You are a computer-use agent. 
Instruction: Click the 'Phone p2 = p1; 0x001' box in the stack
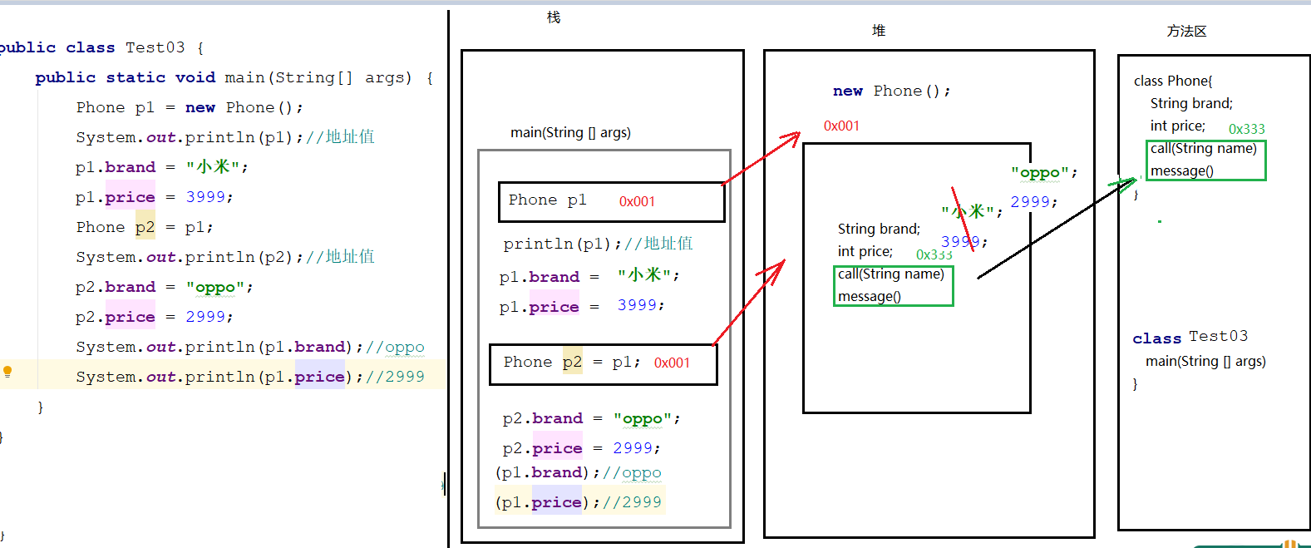coord(604,364)
